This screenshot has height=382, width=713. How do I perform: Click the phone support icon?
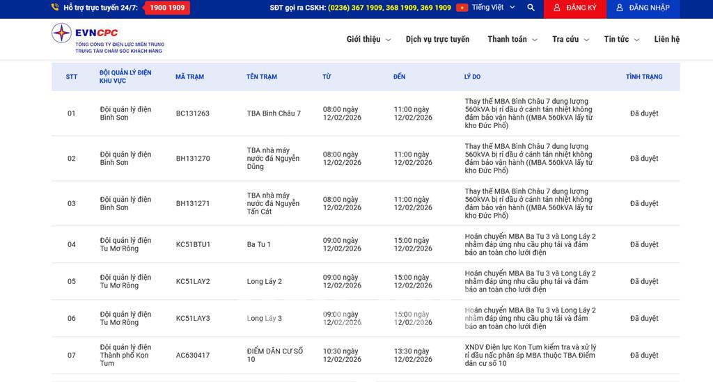(55, 8)
